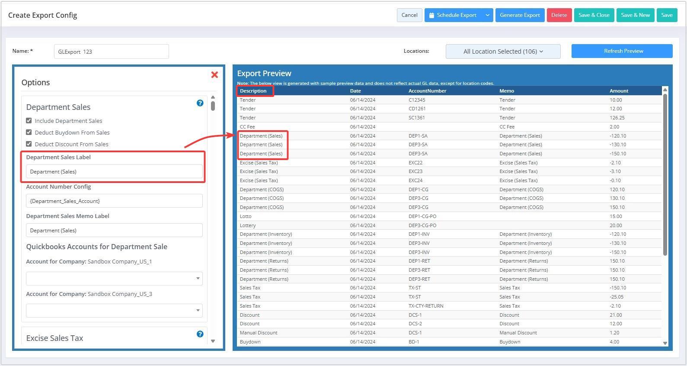
Task: Click into the Department Sales Label field
Action: [x=114, y=172]
